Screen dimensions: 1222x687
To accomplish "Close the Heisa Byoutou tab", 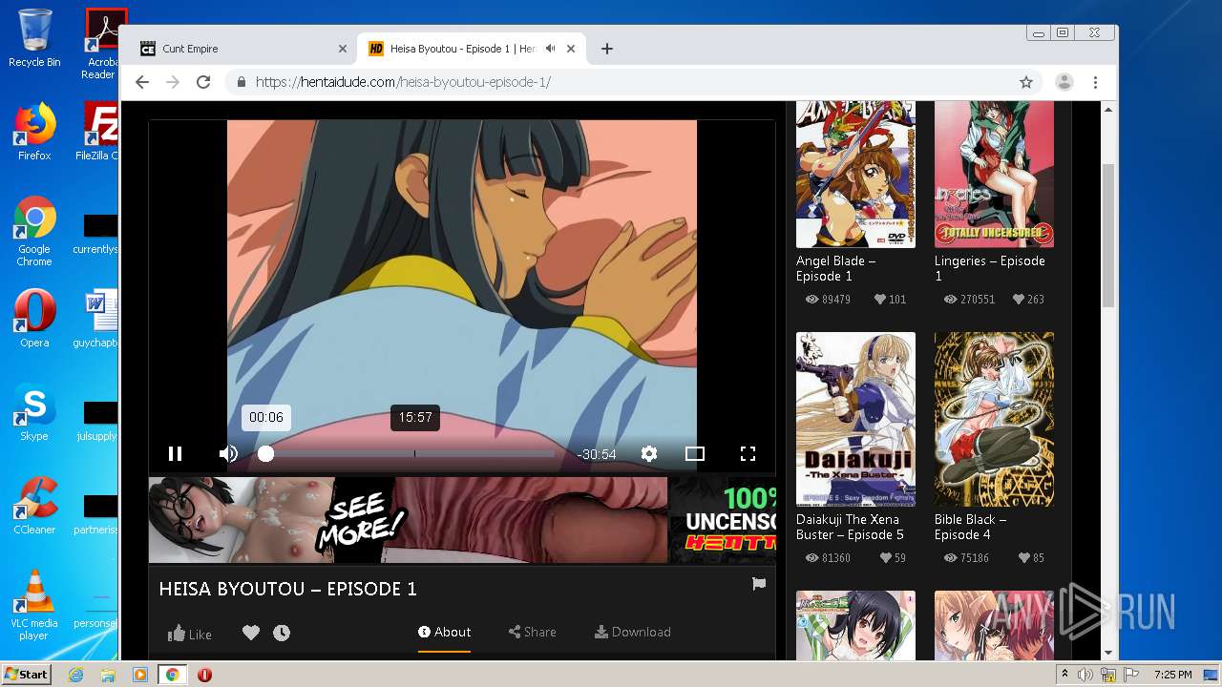I will [572, 49].
